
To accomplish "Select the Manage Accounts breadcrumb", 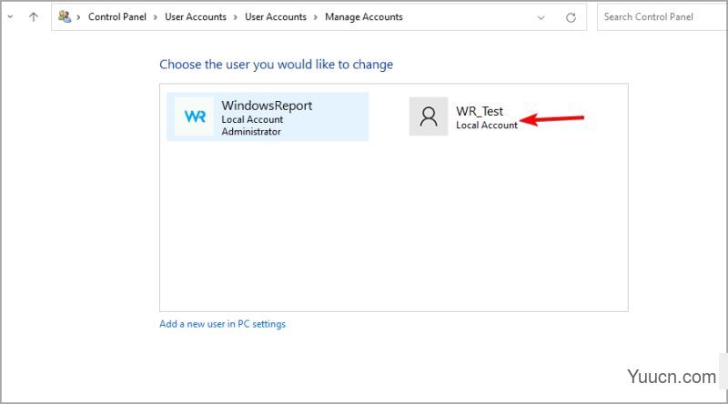I will click(363, 16).
